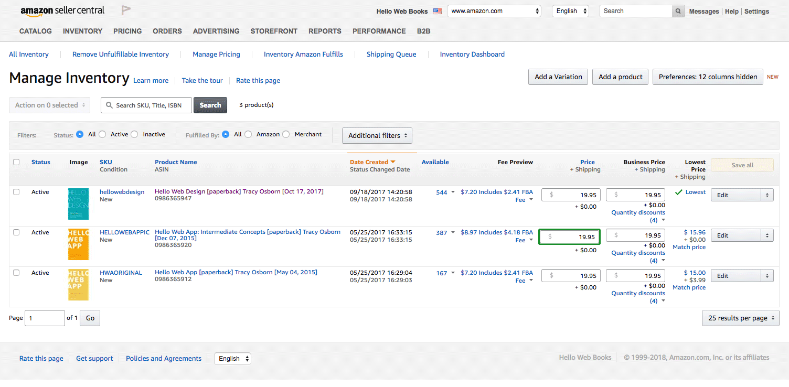Open the header English language dropdown

point(570,11)
